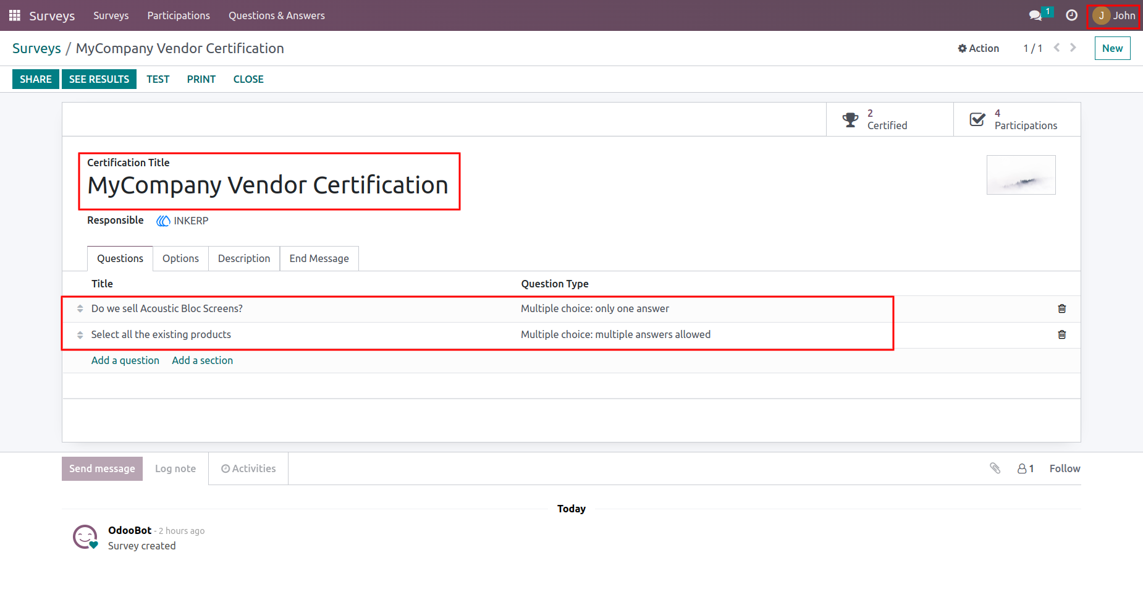Click the Certified trophy stat button
1143x597 pixels.
tap(890, 119)
